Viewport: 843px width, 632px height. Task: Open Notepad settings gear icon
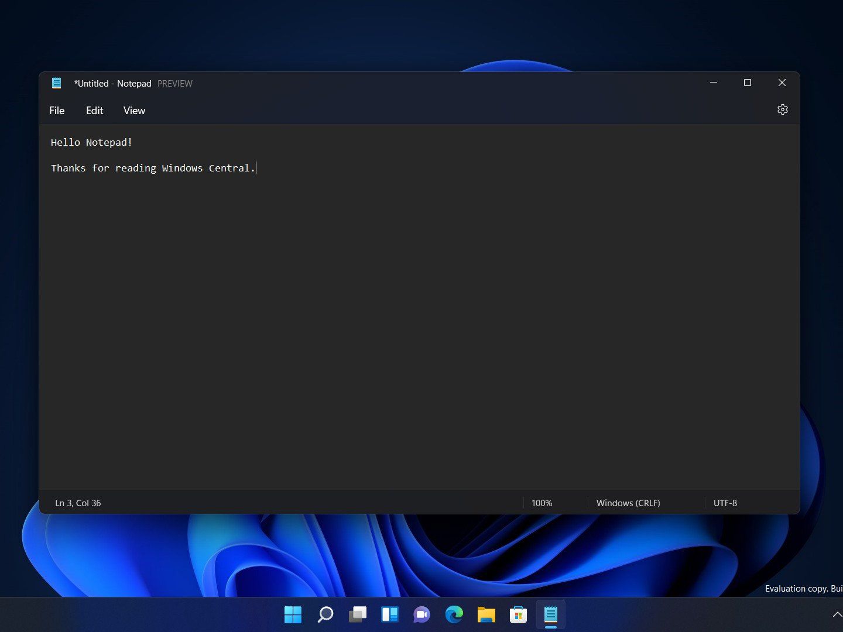tap(782, 110)
